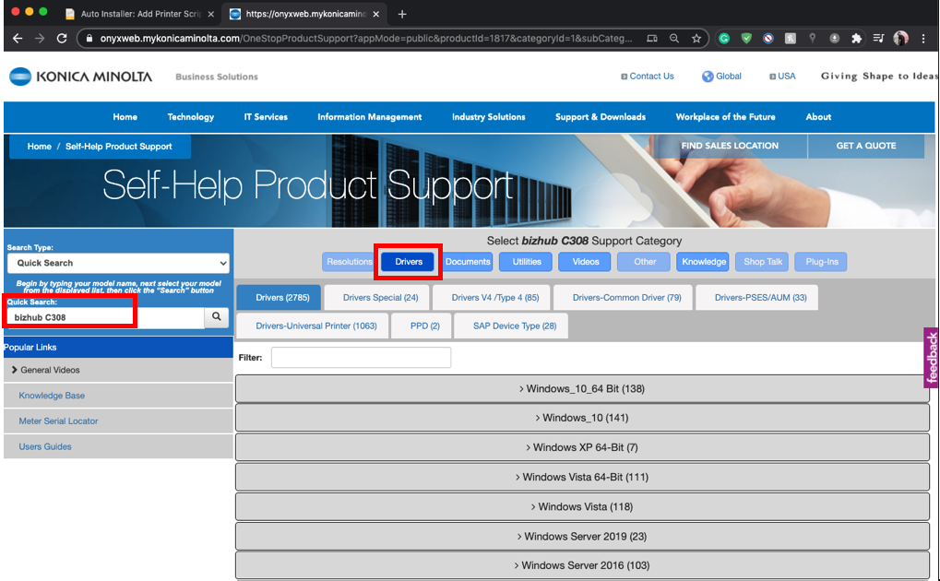Open the zoom magnifier icon in address bar
This screenshot has width=940, height=581.
[673, 39]
